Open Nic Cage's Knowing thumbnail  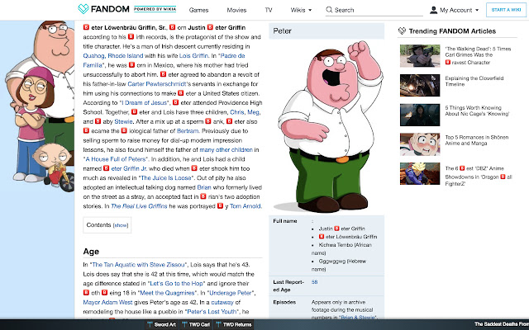coord(420,115)
